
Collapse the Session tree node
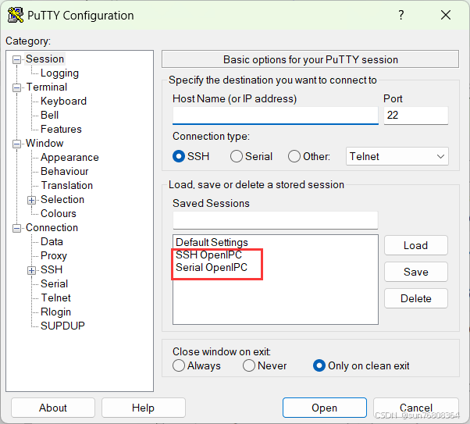[x=17, y=59]
